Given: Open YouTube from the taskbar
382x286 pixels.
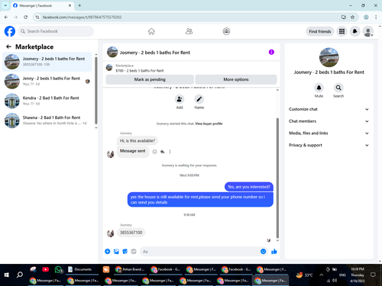Looking at the screenshot, I should (46, 269).
